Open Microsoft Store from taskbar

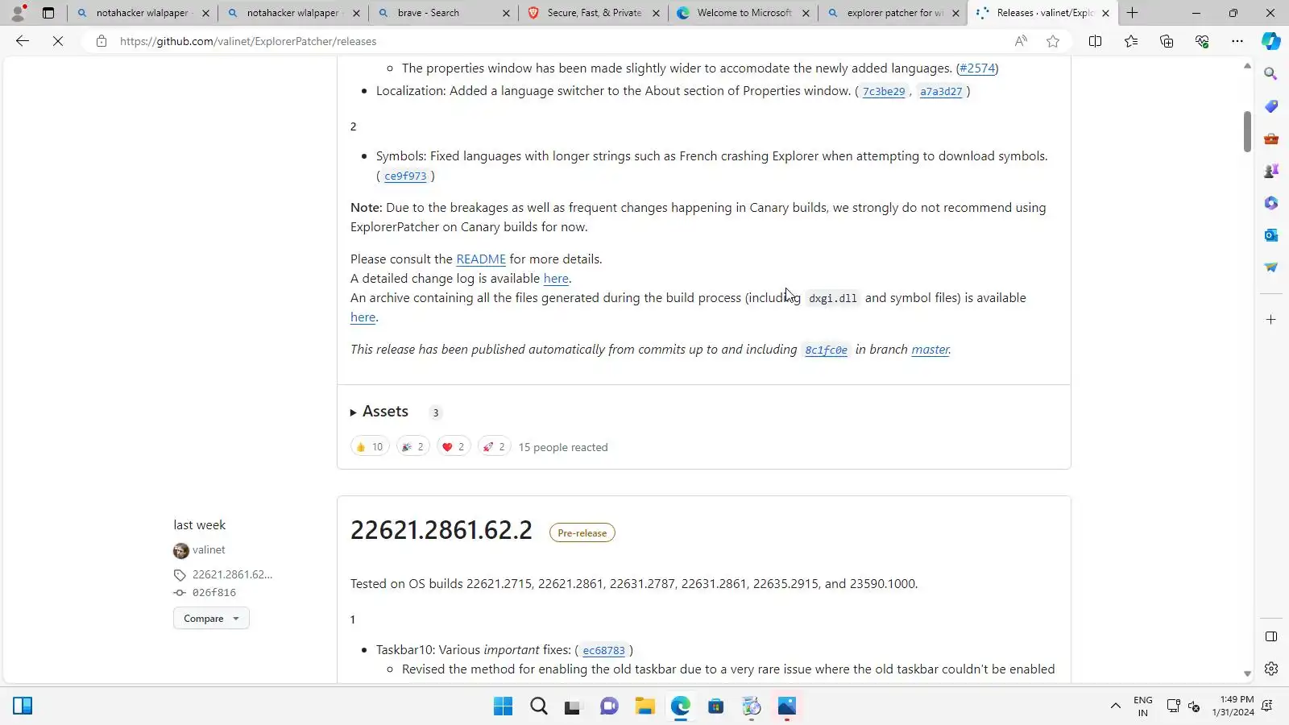click(715, 706)
